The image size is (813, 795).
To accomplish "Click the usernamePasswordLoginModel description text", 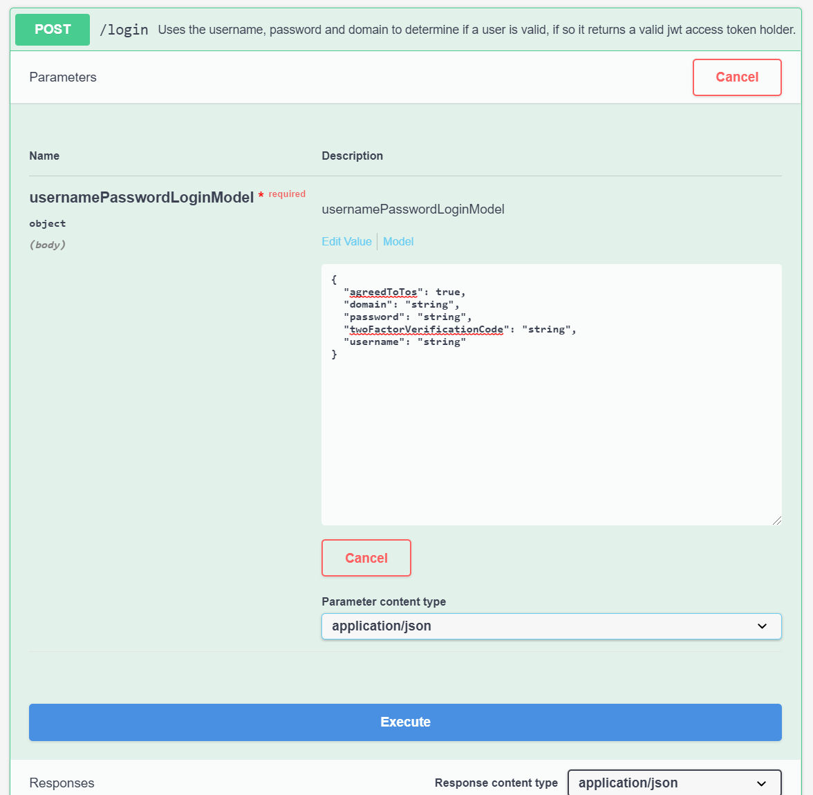I will pos(413,209).
